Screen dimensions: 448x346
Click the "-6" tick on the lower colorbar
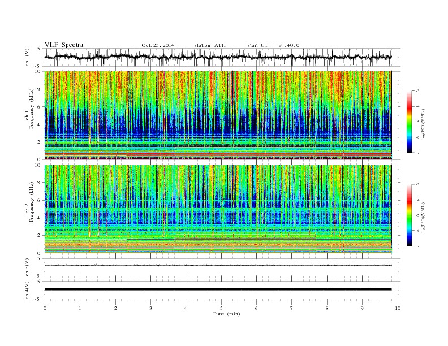[x=417, y=231]
